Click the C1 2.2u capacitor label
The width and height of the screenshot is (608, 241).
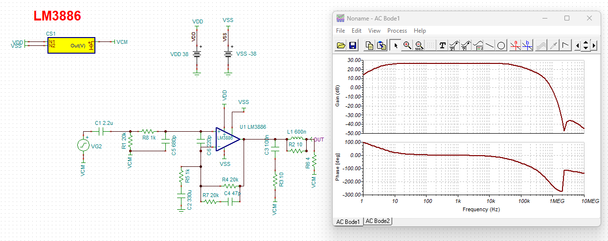(104, 122)
